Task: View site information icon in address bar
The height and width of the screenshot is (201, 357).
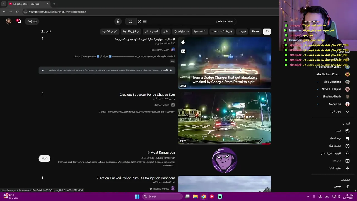Action: click(x=25, y=12)
